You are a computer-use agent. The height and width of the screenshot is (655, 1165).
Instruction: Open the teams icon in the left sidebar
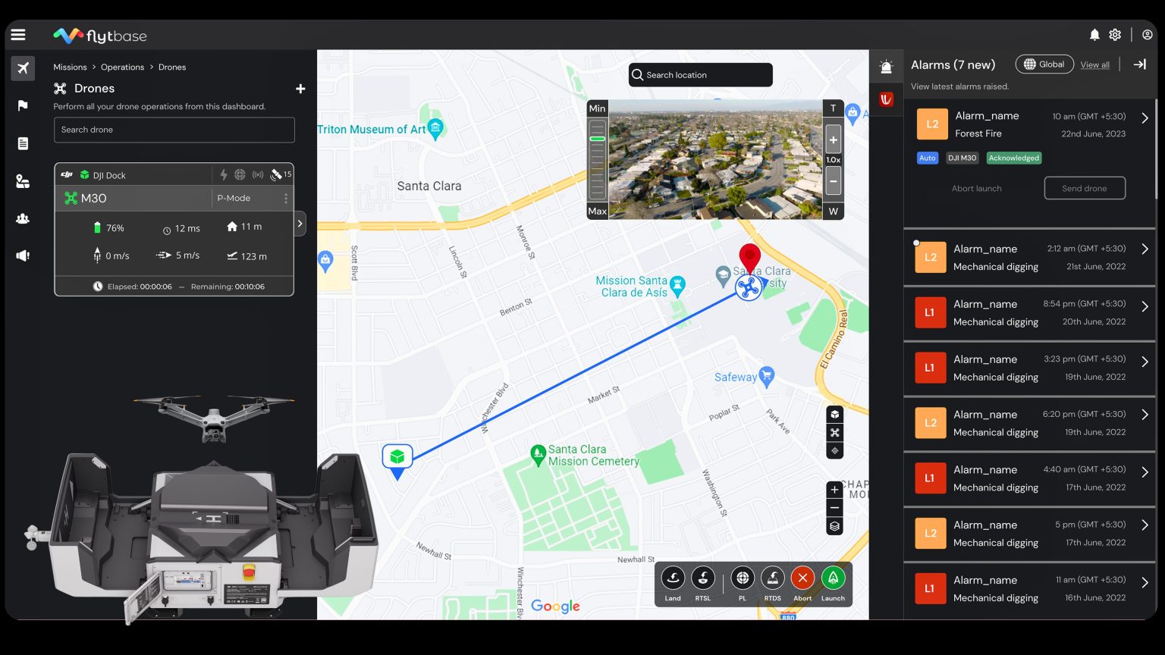23,218
